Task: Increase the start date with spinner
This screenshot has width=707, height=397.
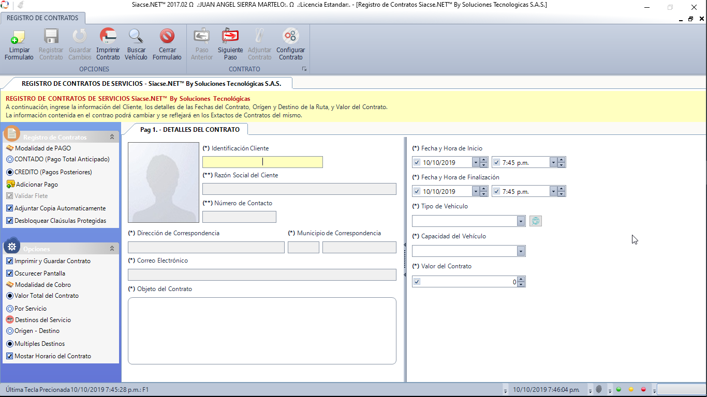Action: tap(483, 160)
